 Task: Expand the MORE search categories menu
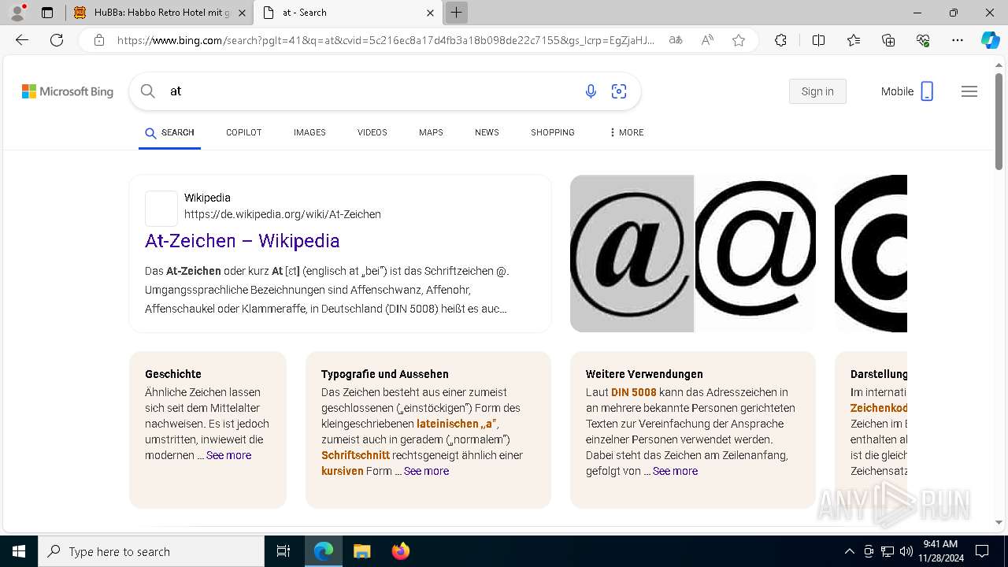tap(626, 132)
